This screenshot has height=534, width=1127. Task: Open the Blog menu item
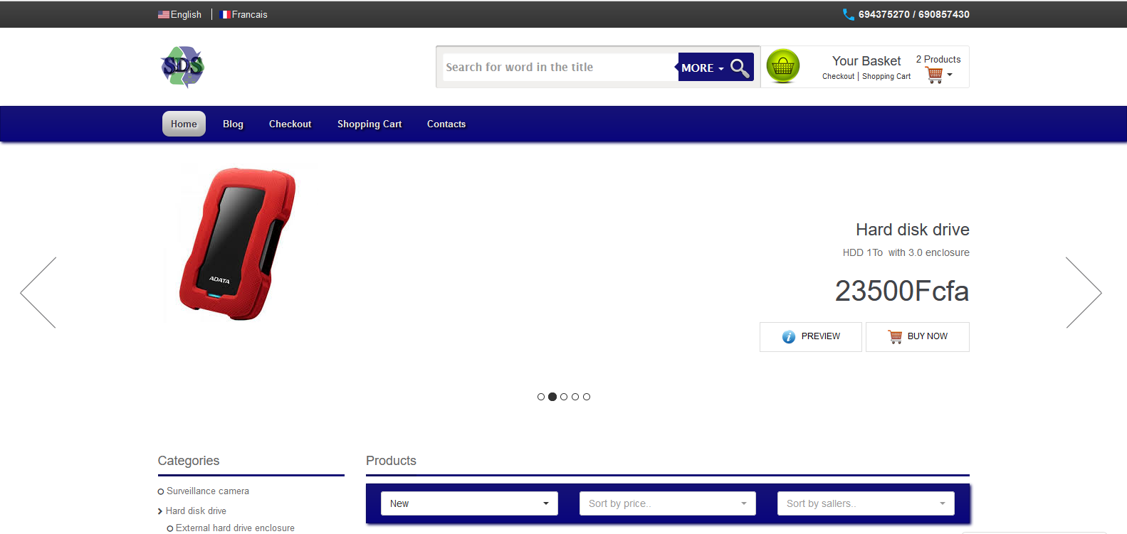pos(233,124)
